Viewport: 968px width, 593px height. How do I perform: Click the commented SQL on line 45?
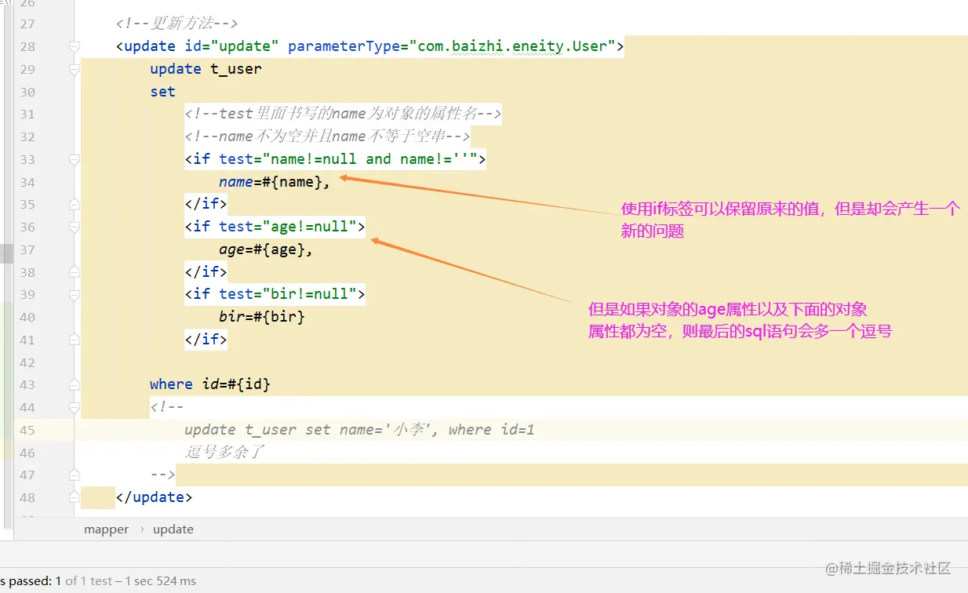point(359,430)
